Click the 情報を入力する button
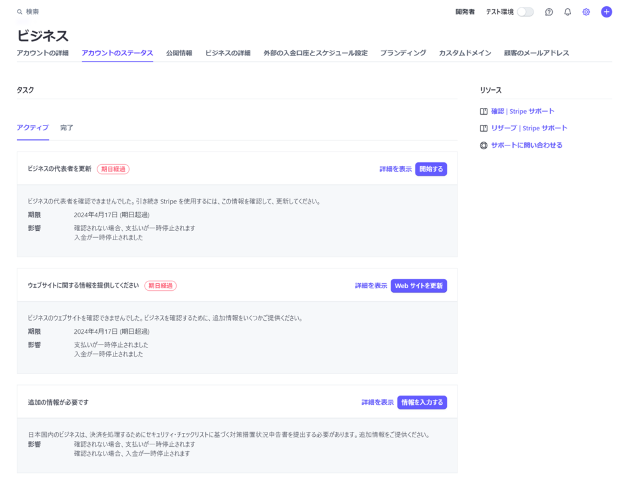 (422, 402)
